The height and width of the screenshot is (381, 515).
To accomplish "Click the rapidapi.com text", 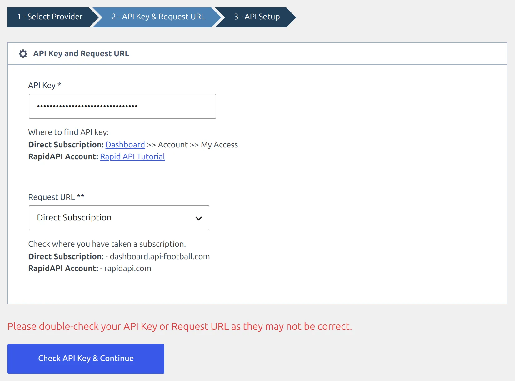I will pyautogui.click(x=128, y=269).
